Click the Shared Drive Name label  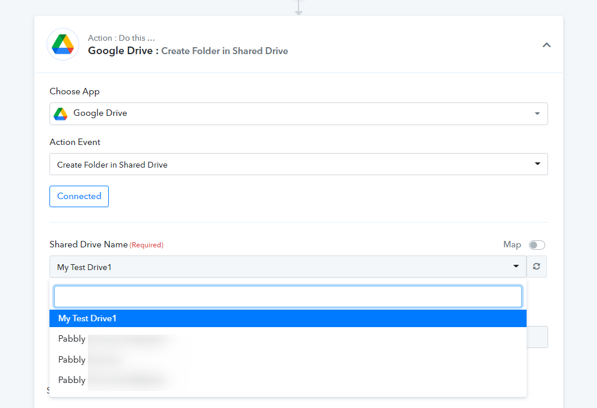(88, 244)
